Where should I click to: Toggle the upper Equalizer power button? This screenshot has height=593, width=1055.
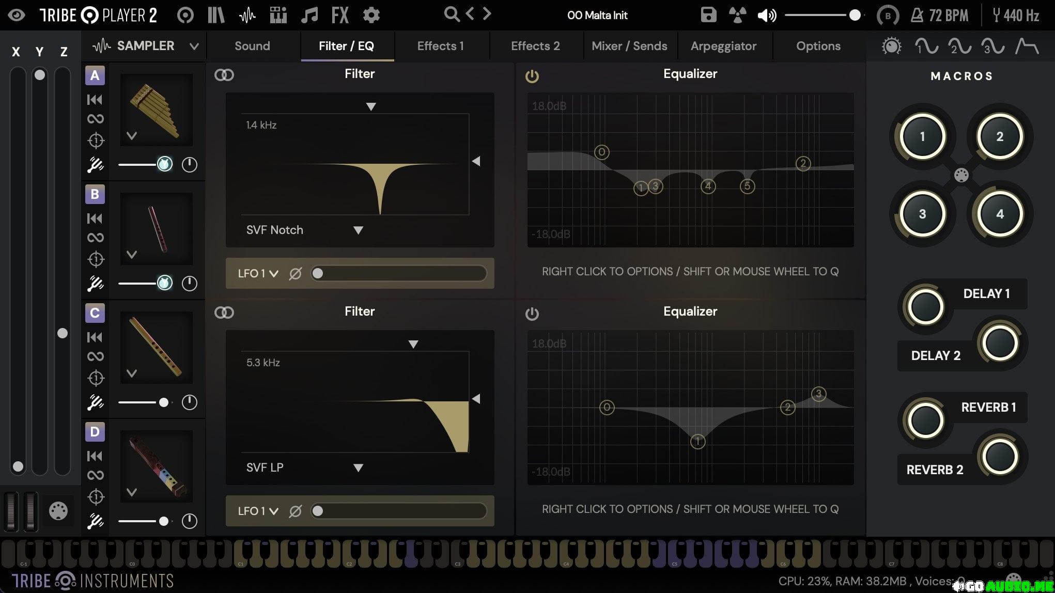pos(532,76)
